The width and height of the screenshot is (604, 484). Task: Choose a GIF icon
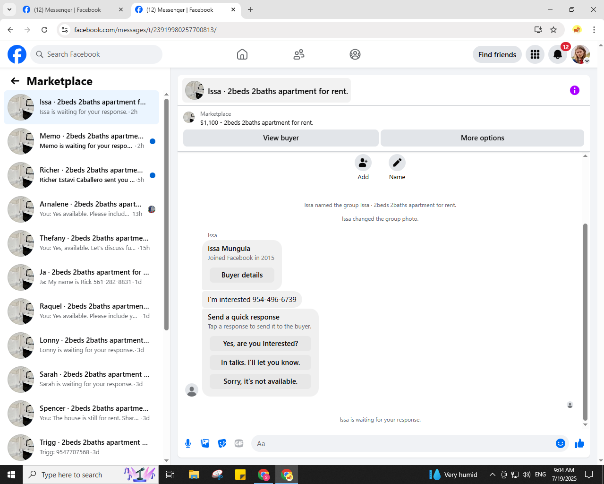pos(239,443)
